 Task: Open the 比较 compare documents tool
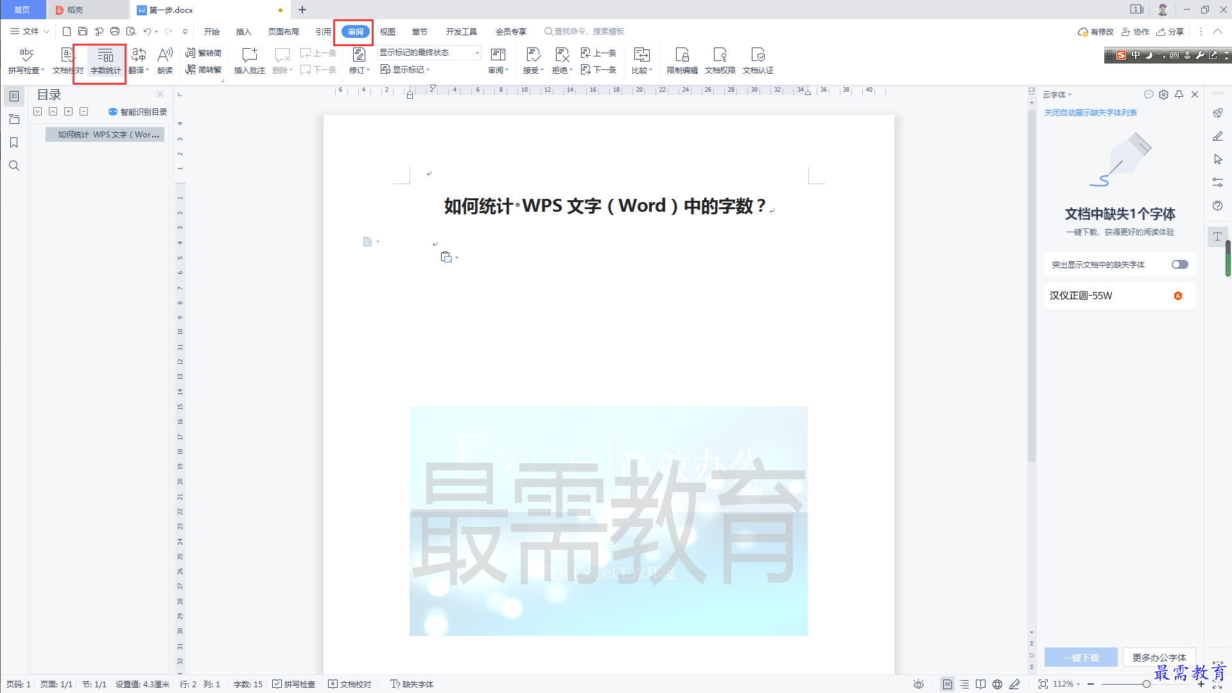641,61
